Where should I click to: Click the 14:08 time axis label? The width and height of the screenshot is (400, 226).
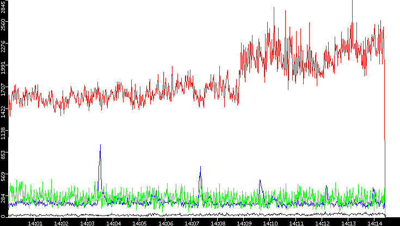pyautogui.click(x=218, y=223)
